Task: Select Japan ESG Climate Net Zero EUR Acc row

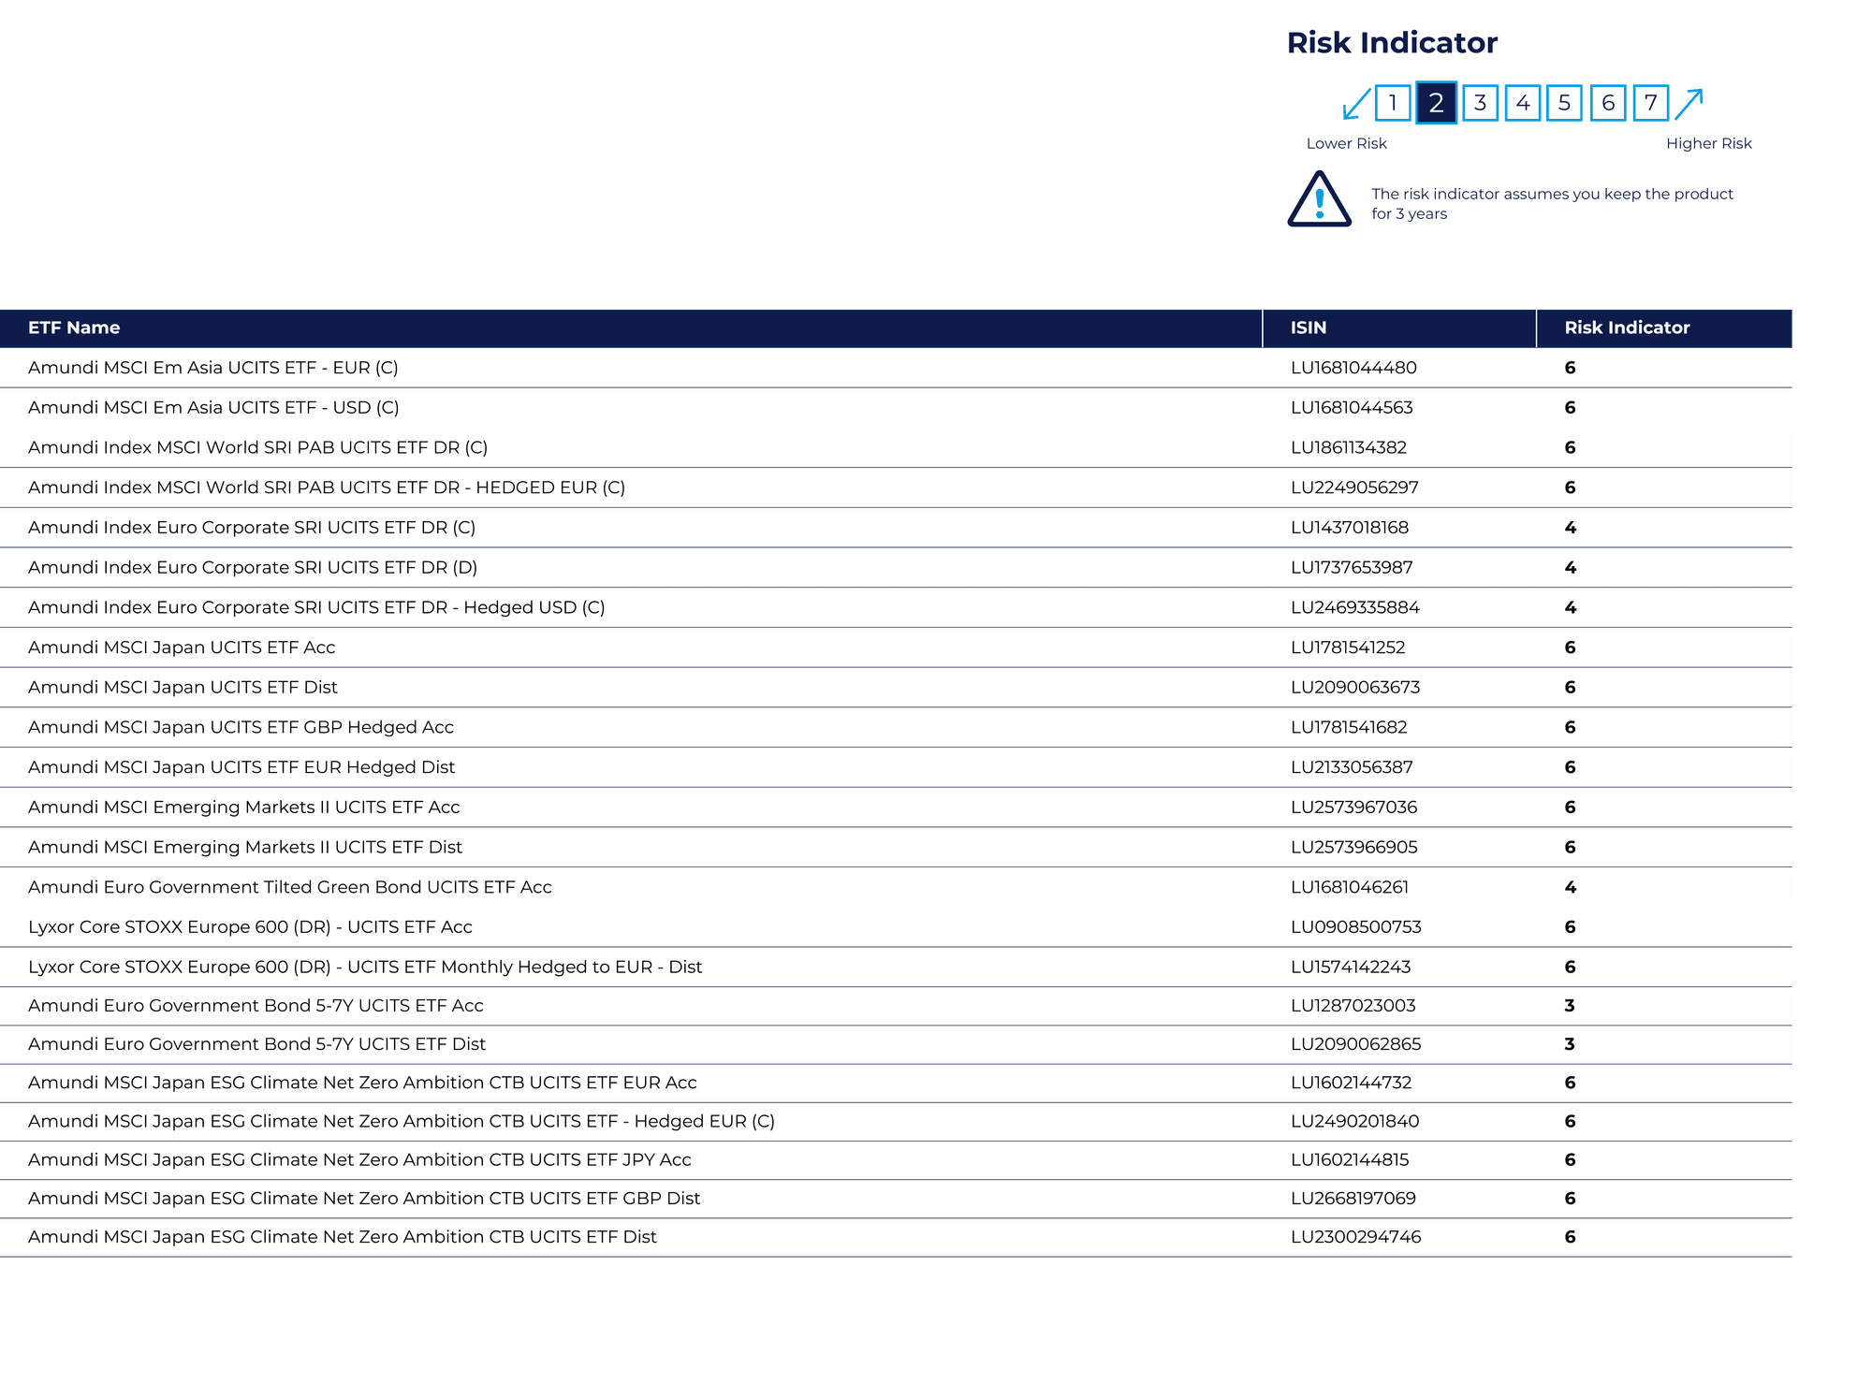Action: pyautogui.click(x=896, y=1083)
